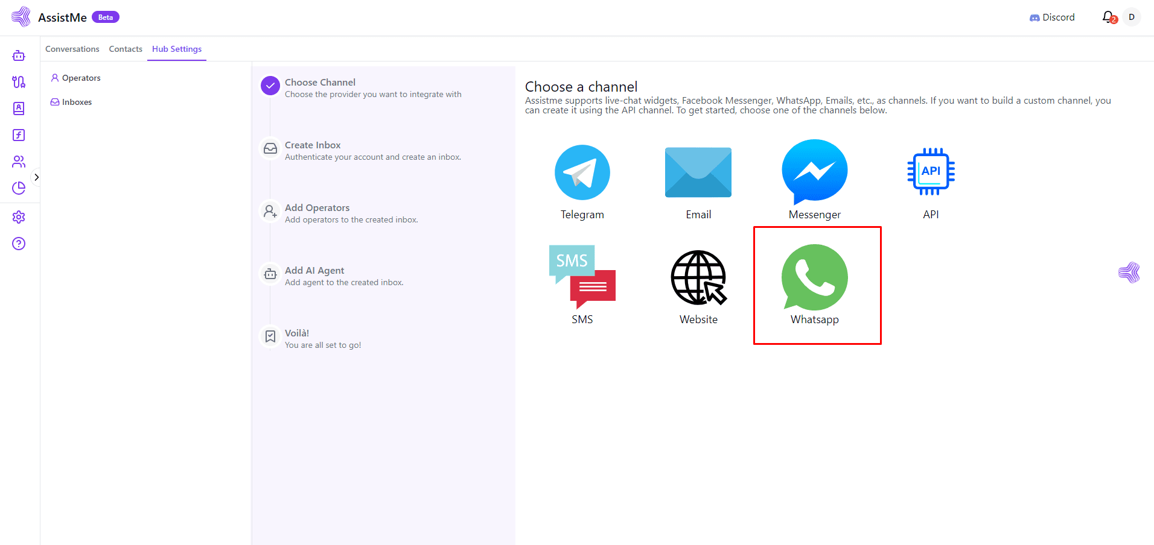Click the Choose Channel step title
Image resolution: width=1154 pixels, height=545 pixels.
320,82
